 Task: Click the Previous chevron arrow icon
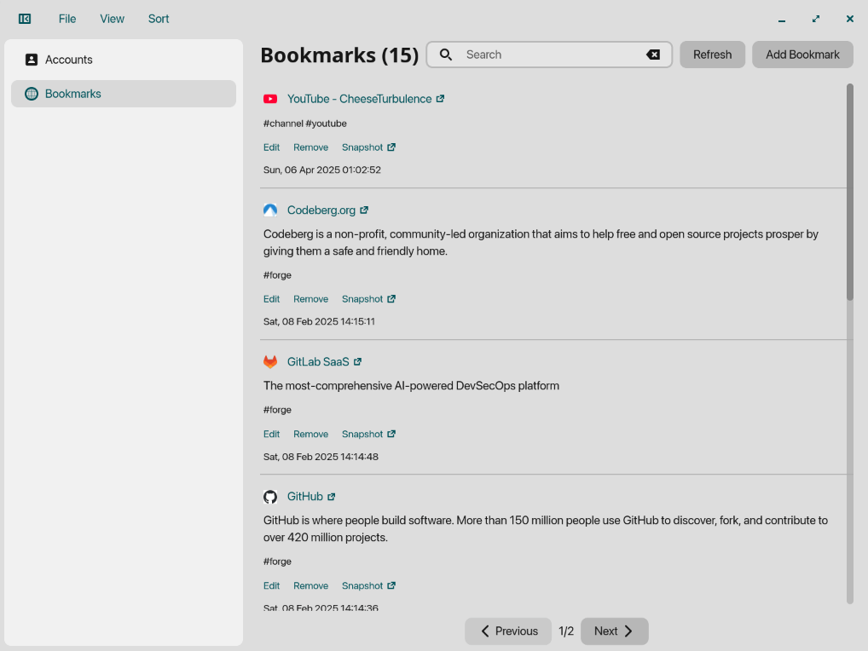(x=485, y=631)
